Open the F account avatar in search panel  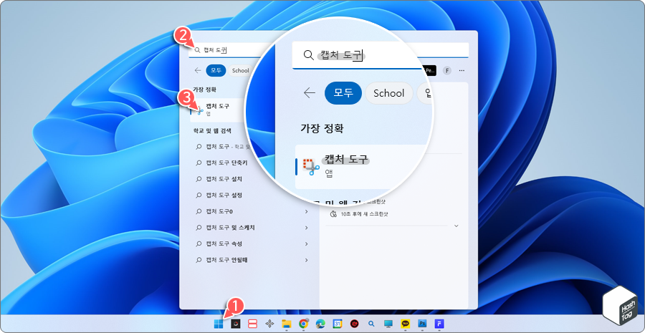(447, 71)
